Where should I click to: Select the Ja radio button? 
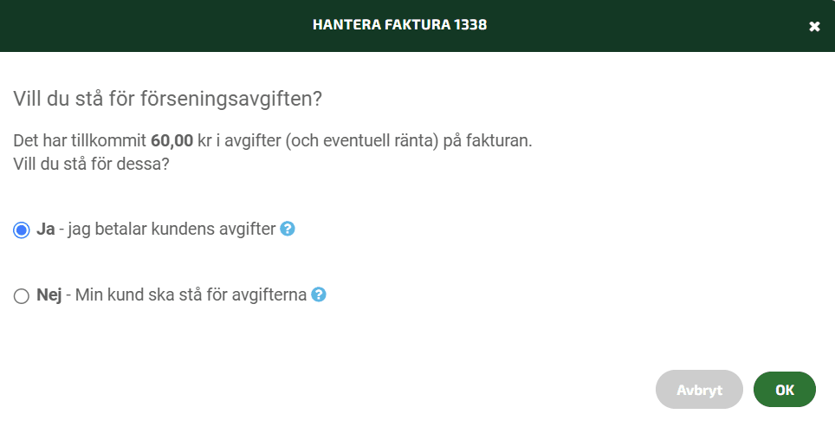coord(22,230)
